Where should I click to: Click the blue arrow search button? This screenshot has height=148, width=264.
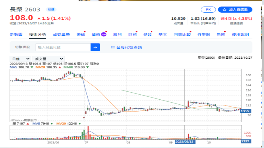click(x=95, y=47)
